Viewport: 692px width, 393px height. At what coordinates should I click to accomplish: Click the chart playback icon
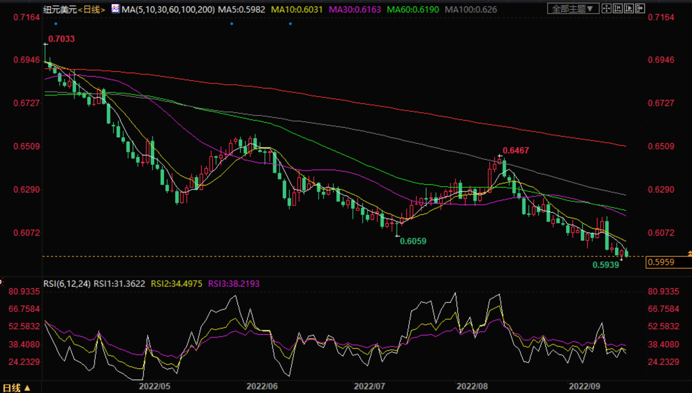(x=629, y=8)
